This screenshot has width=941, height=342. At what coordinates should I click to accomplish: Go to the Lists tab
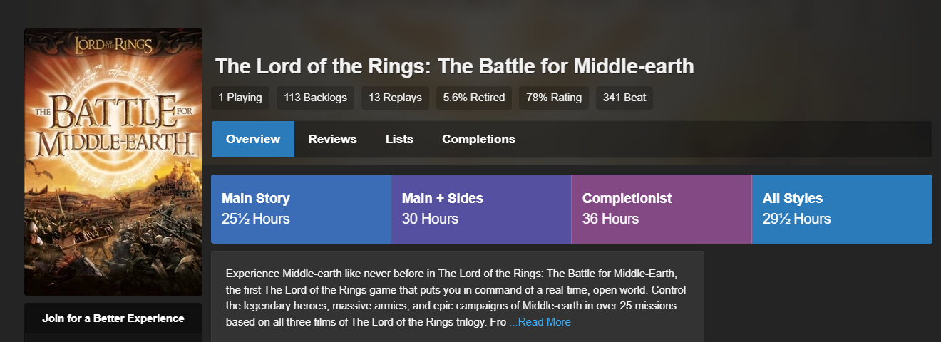pos(399,139)
